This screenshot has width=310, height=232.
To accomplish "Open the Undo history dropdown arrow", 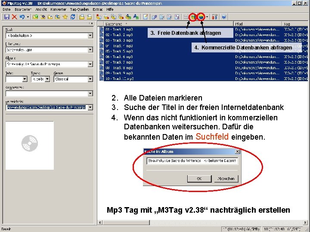I will 28,17.
